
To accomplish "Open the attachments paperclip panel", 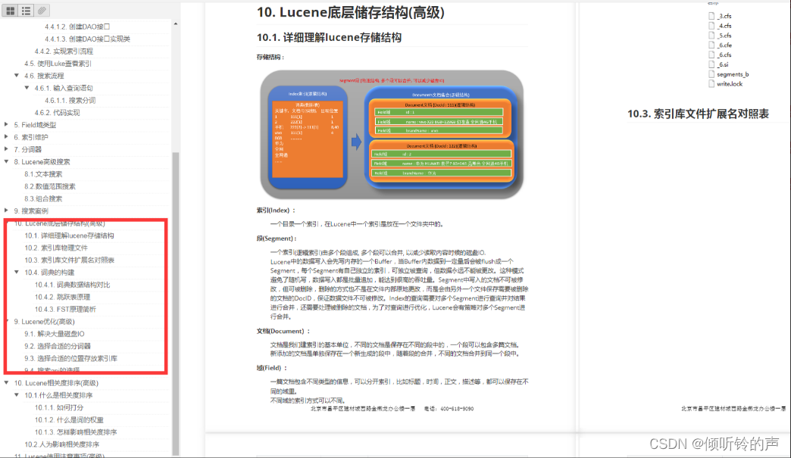I will tap(42, 10).
